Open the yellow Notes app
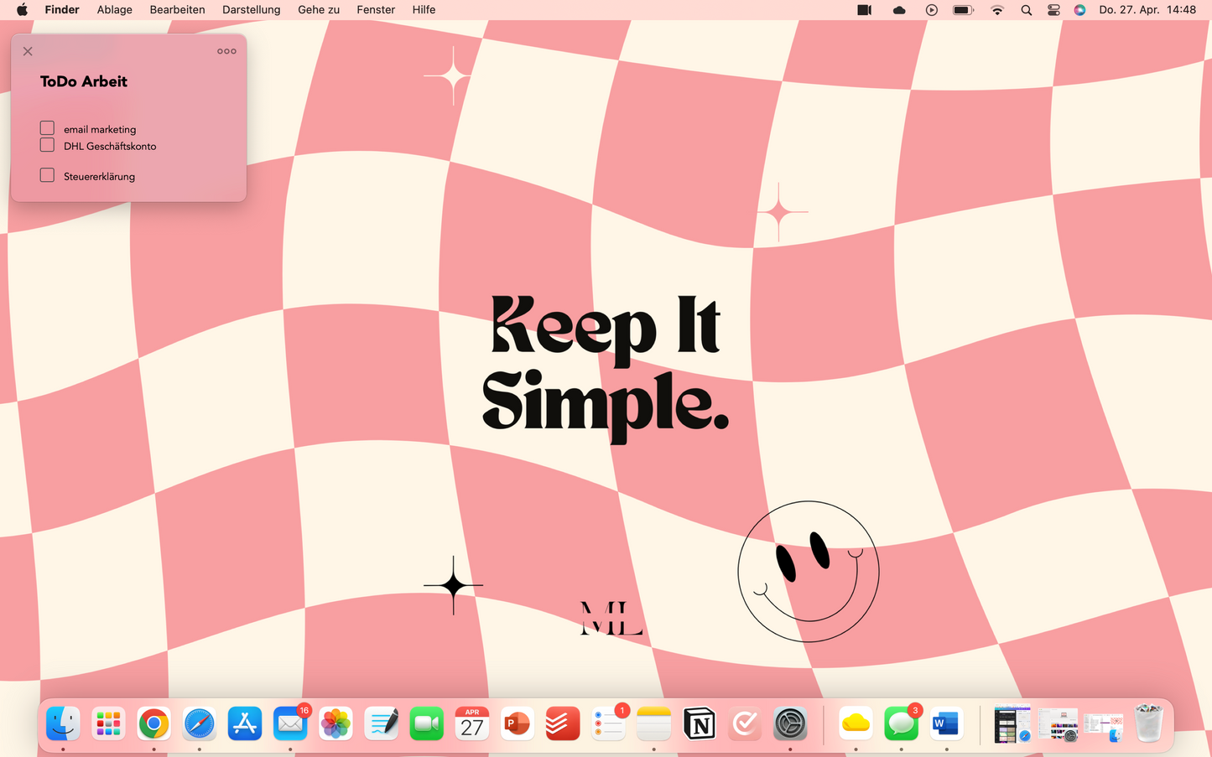 [653, 723]
